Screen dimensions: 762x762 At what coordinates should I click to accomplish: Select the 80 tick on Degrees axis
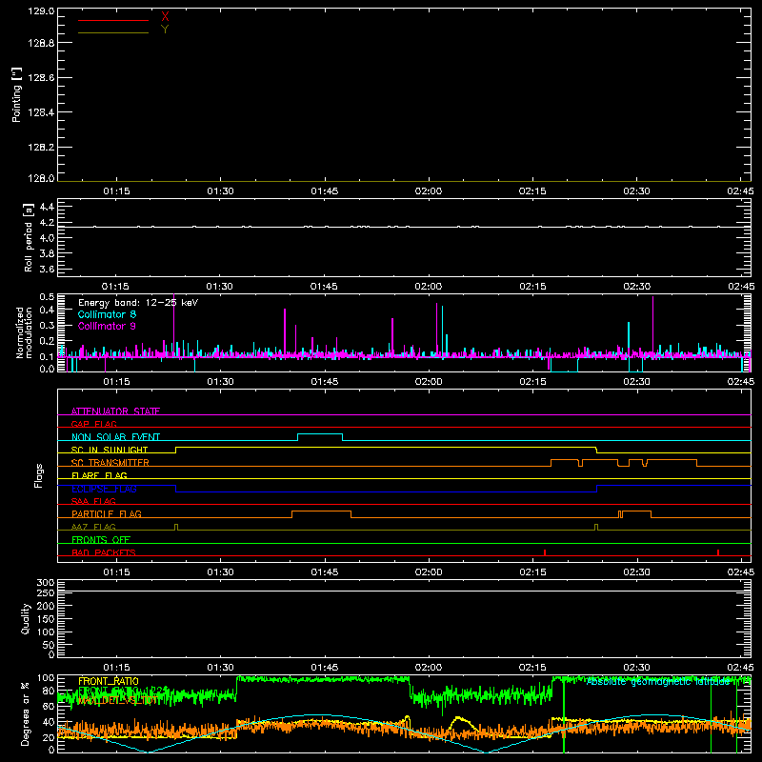tap(49, 691)
